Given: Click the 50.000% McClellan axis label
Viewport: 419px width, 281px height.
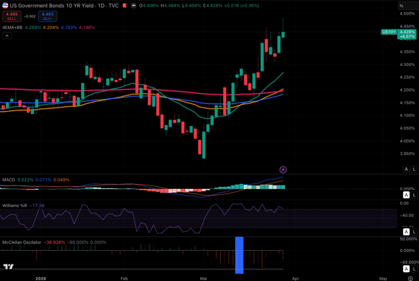Looking at the screenshot, I should click(408, 239).
